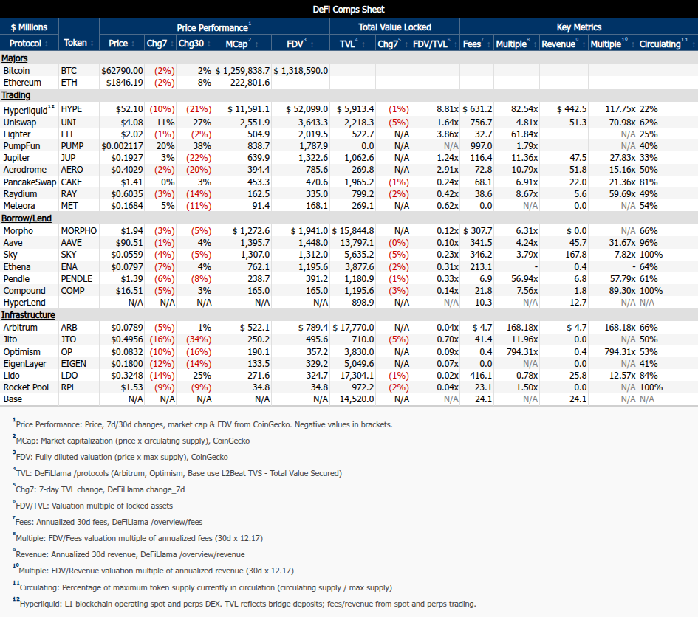
Task: Click the Sky protocol name
Action: 10,255
